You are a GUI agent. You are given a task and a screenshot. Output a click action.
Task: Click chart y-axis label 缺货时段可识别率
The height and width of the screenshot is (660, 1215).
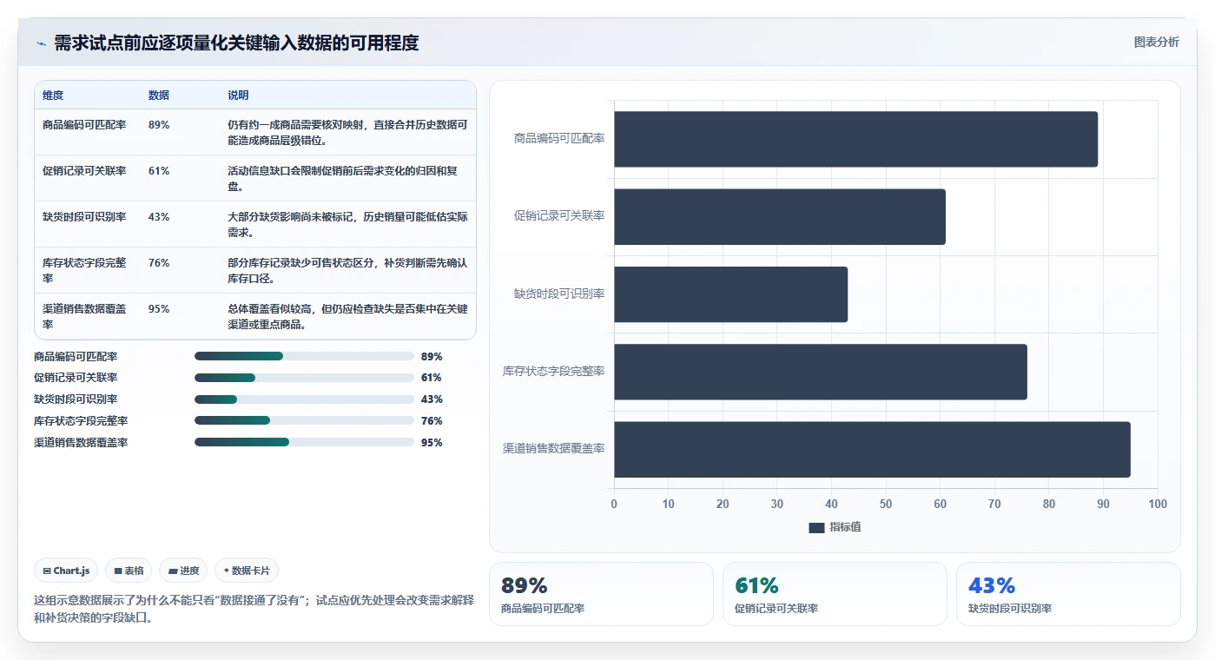(x=559, y=294)
